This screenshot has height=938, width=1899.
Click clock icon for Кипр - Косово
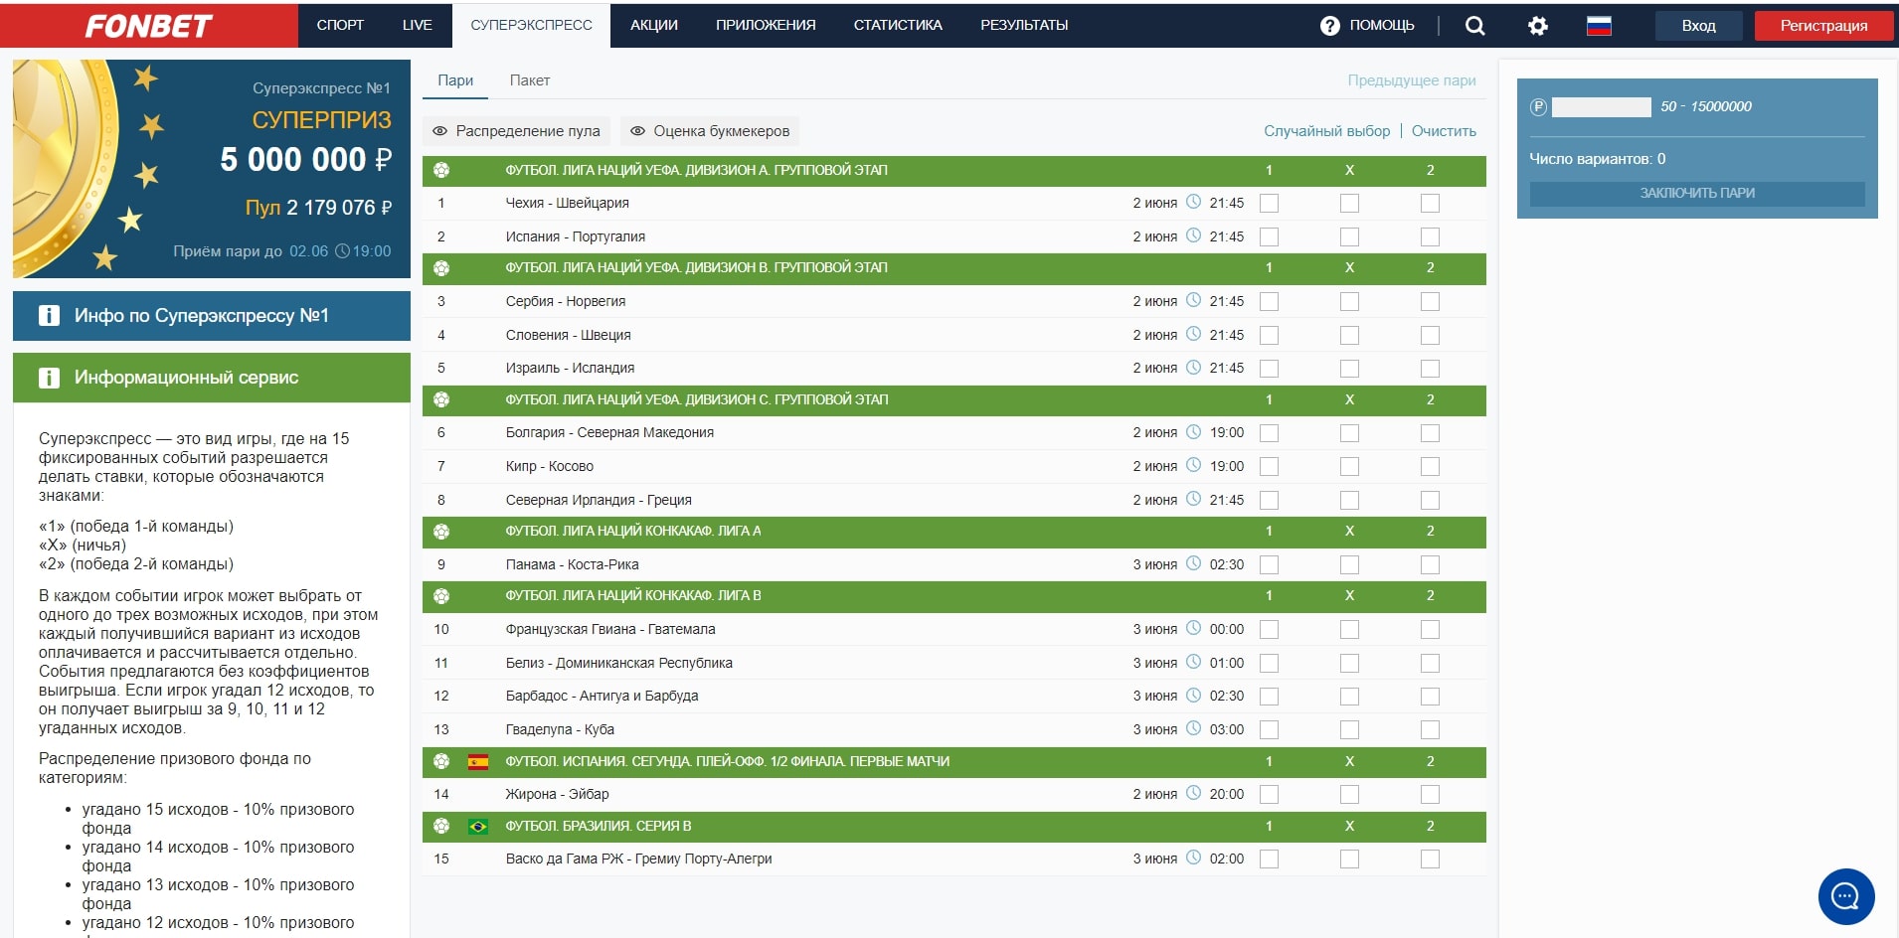1194,465
